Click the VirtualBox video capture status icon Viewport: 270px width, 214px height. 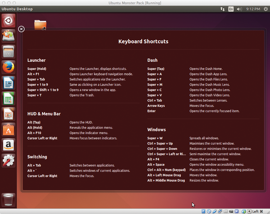231,211
